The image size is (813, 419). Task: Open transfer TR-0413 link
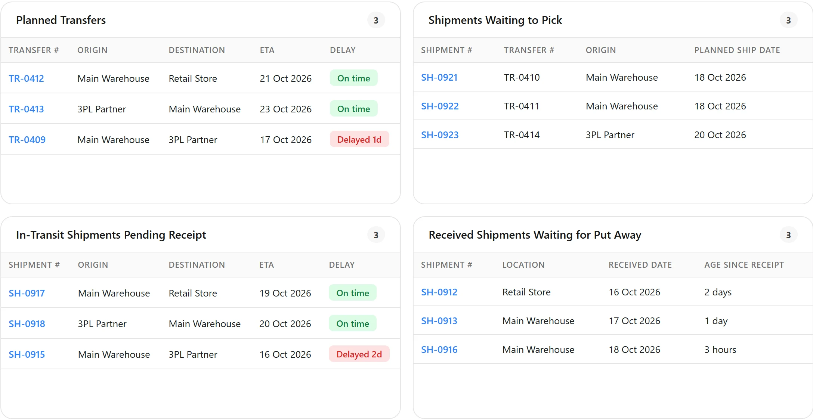click(26, 109)
